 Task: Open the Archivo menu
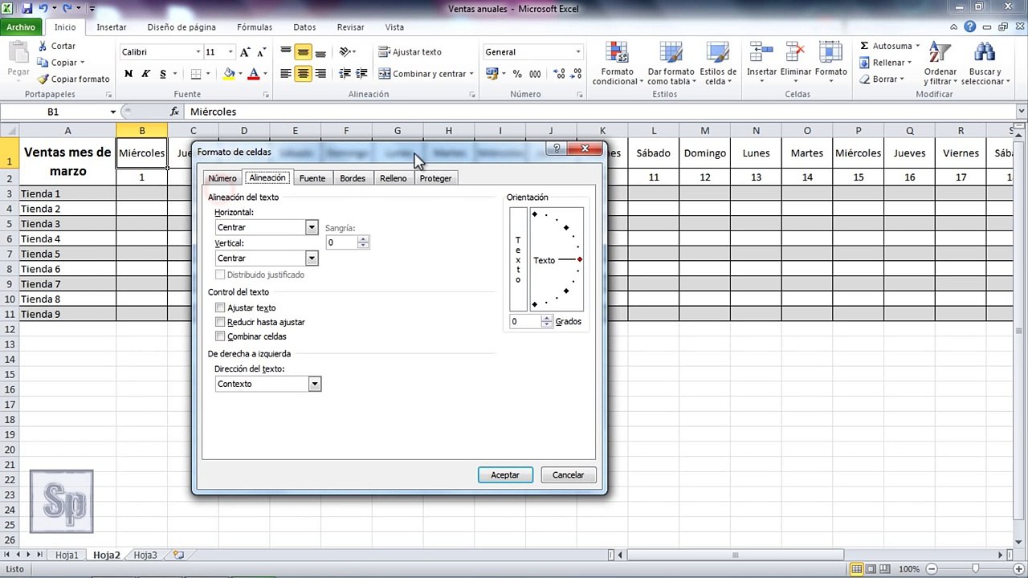pyautogui.click(x=21, y=27)
